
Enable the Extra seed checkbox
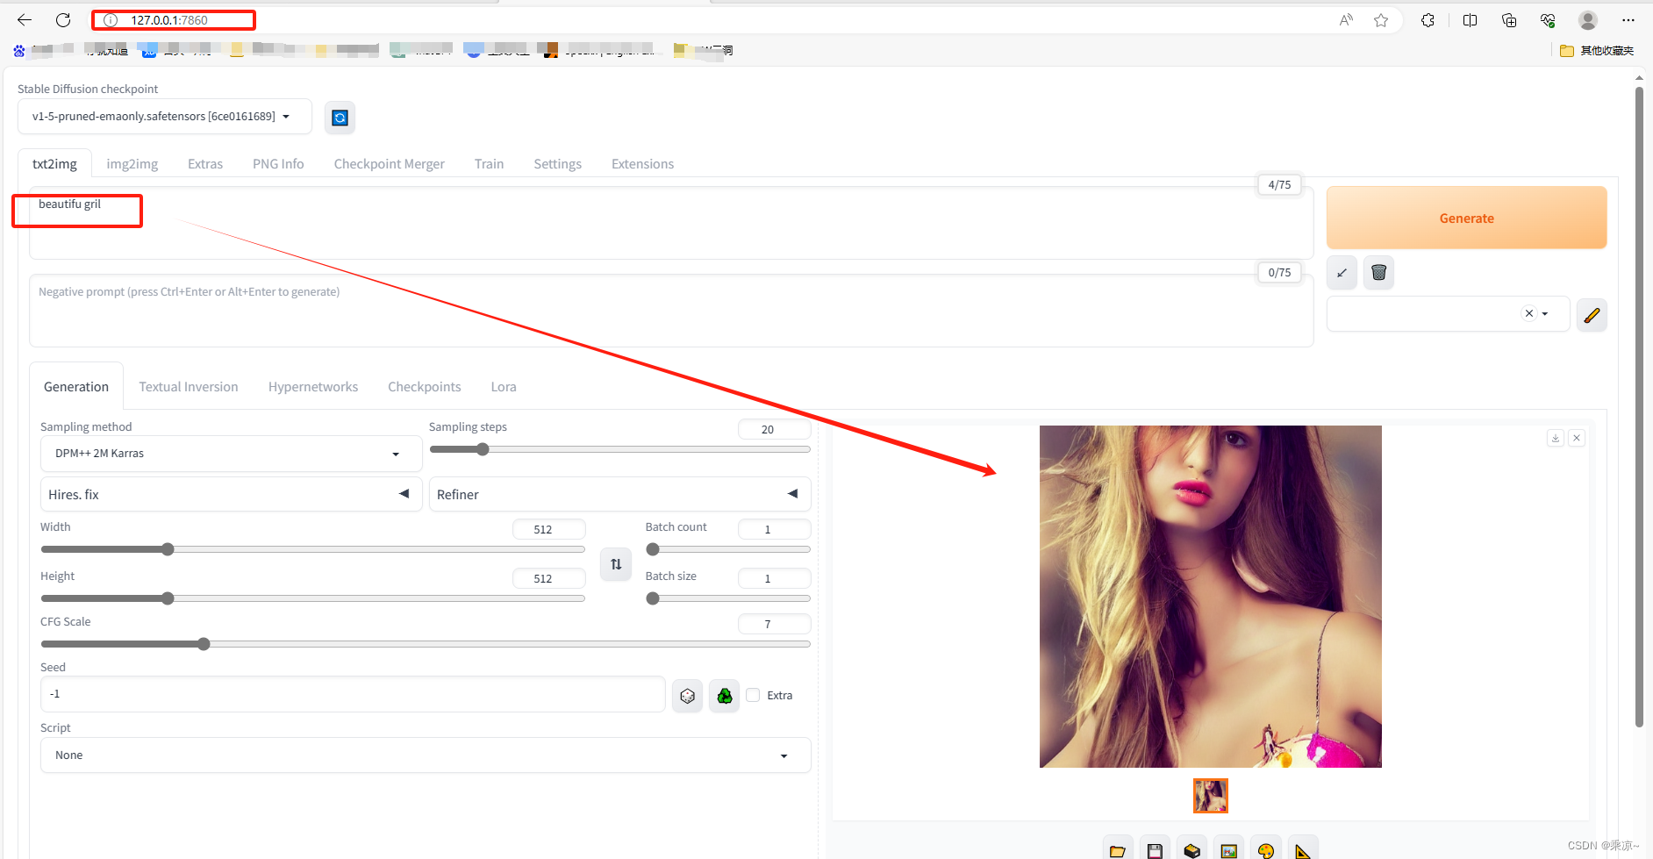coord(753,695)
